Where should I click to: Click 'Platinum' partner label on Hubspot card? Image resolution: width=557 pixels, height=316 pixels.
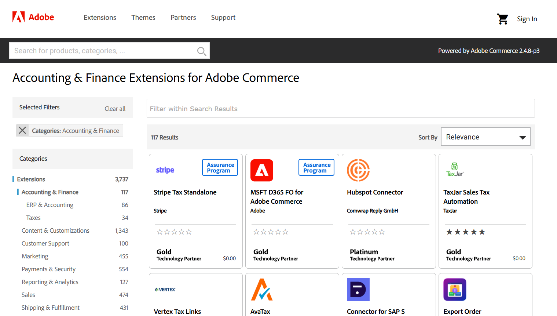[x=364, y=252]
